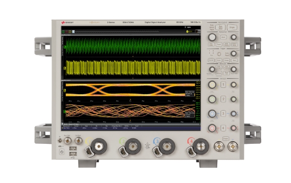Select the vertical channel 2 button
This screenshot has height=183, width=291.
click(223, 99)
